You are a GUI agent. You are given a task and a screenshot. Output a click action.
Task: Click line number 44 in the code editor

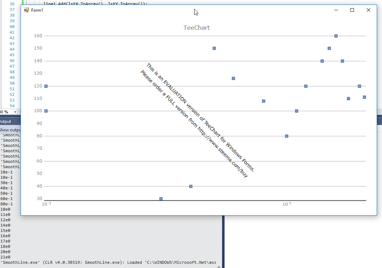12,49
